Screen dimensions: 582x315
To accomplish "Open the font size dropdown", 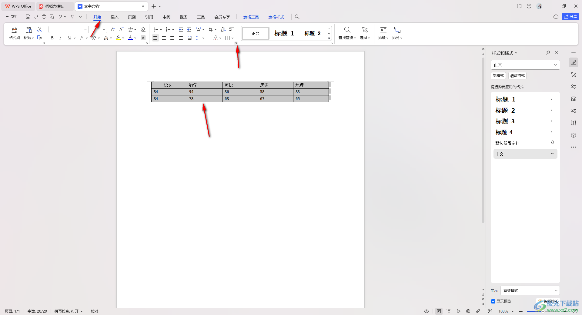I will [x=104, y=29].
